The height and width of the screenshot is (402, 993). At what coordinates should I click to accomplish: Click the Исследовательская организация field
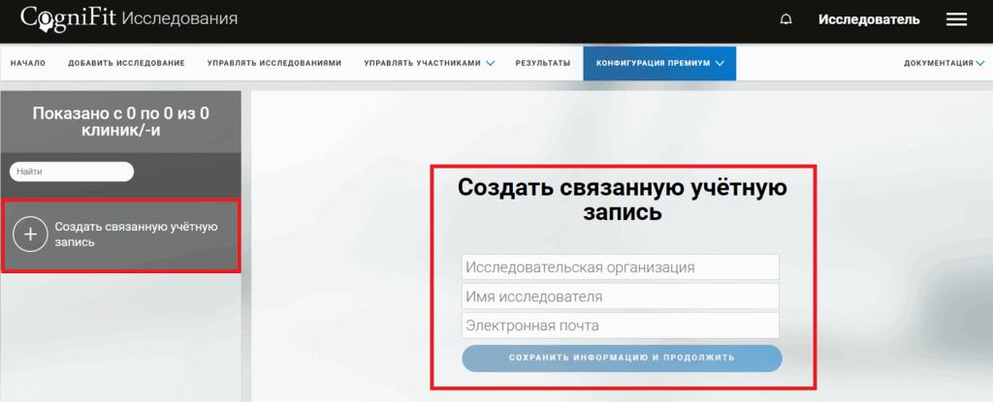point(621,267)
